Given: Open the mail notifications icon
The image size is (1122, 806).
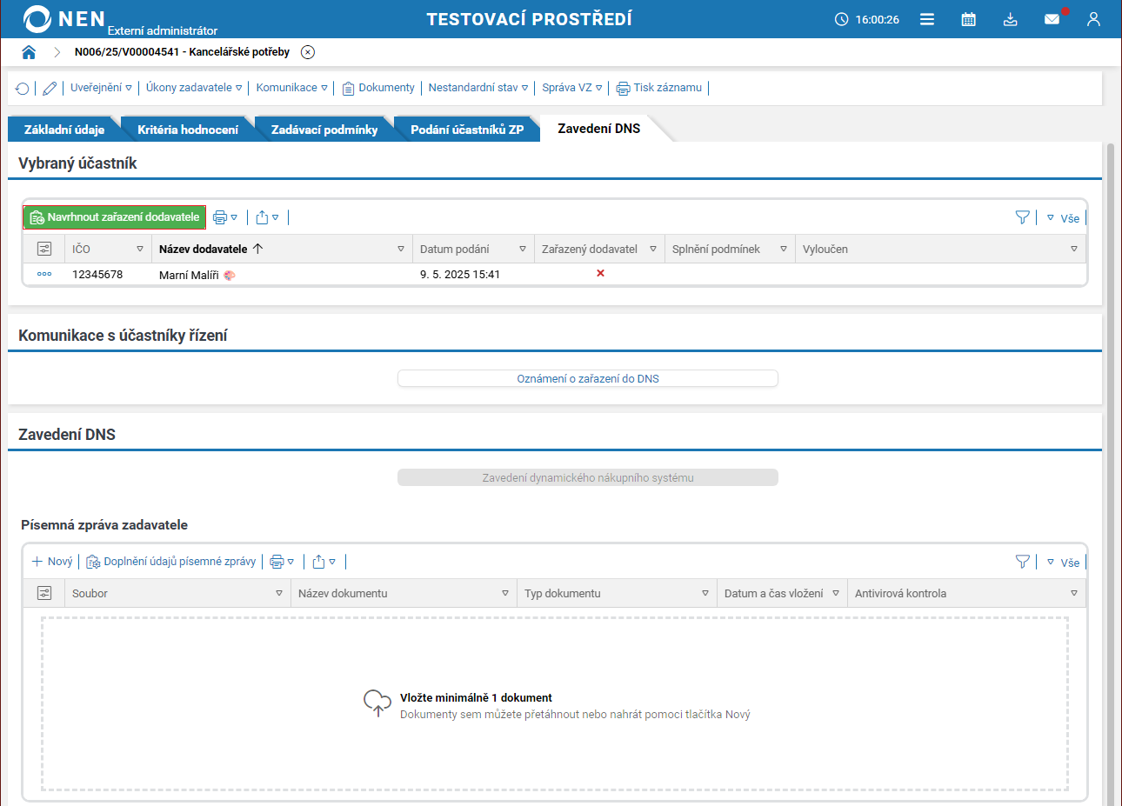Looking at the screenshot, I should click(x=1052, y=19).
